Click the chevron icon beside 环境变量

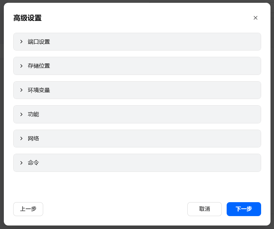tap(21, 90)
